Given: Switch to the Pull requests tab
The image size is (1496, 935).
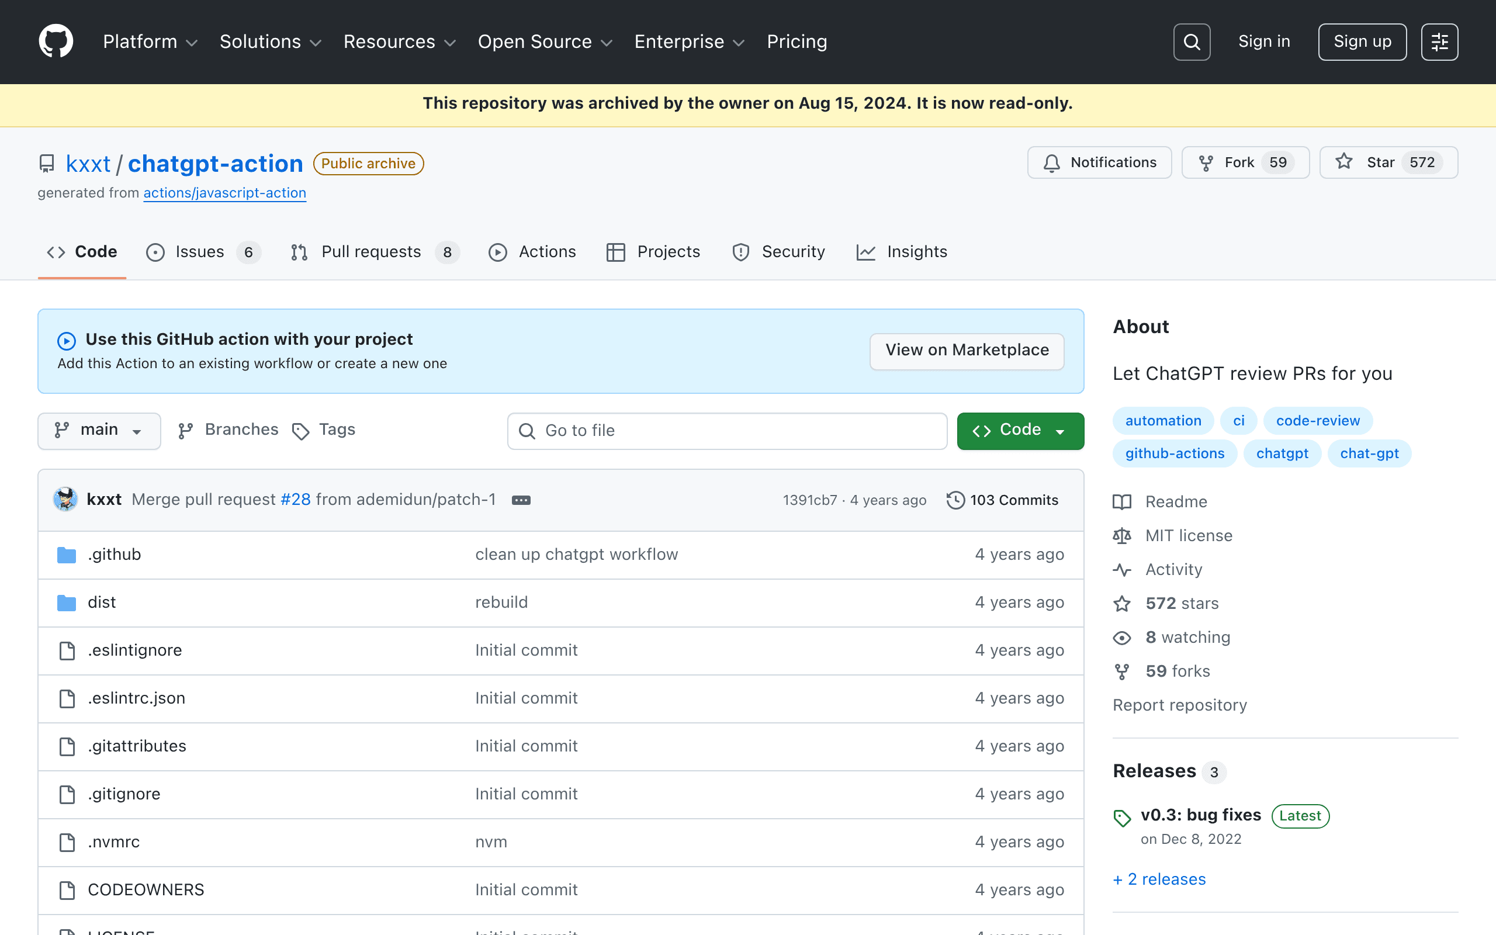Looking at the screenshot, I should tap(375, 252).
